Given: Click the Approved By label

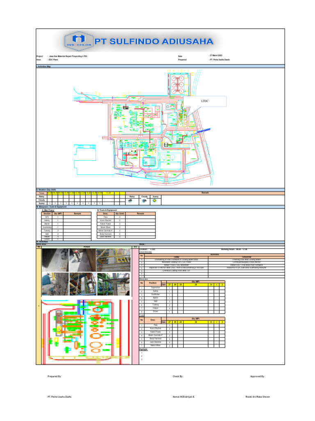Looking at the screenshot, I should [x=258, y=377].
